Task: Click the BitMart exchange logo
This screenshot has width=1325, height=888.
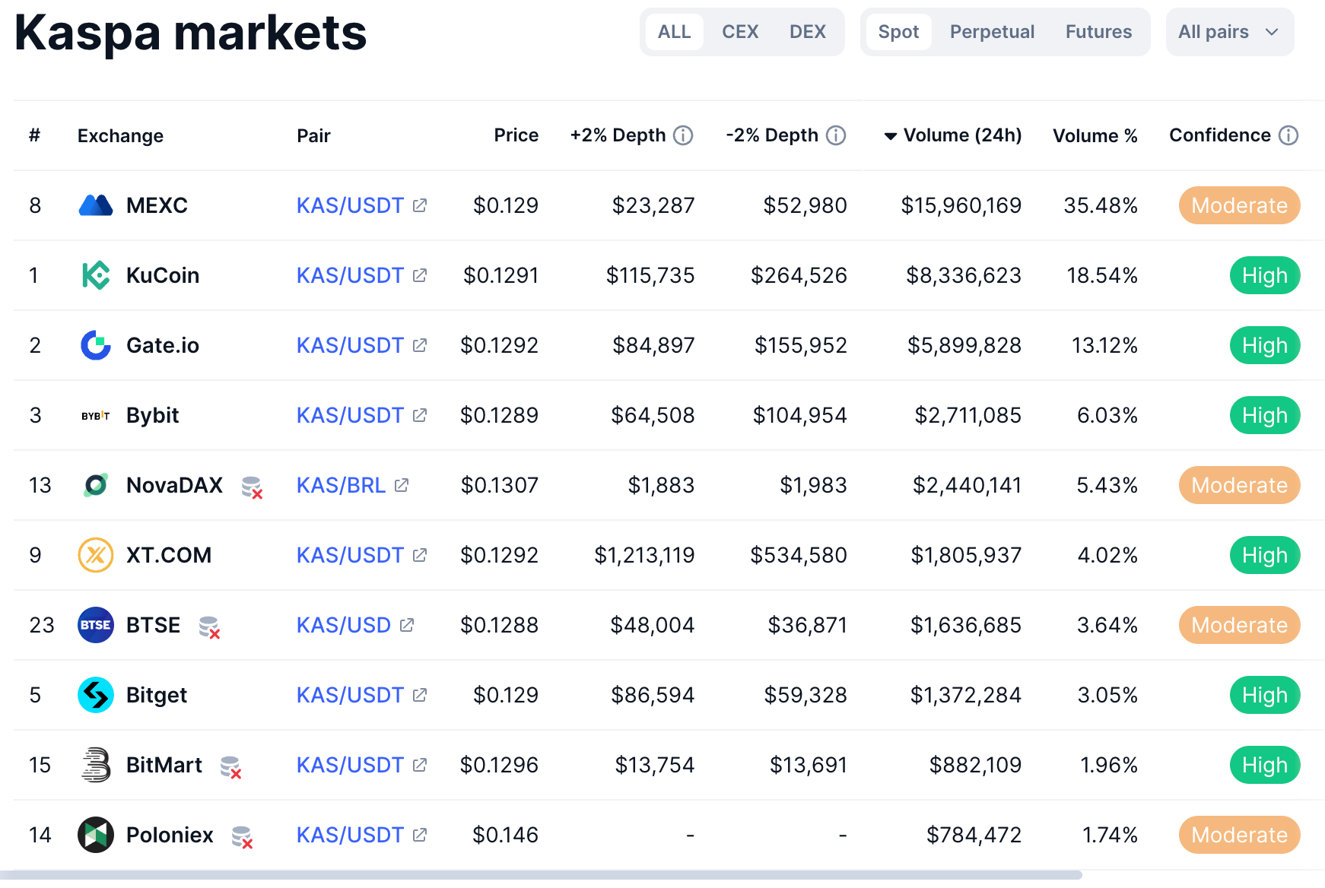Action: 96,765
